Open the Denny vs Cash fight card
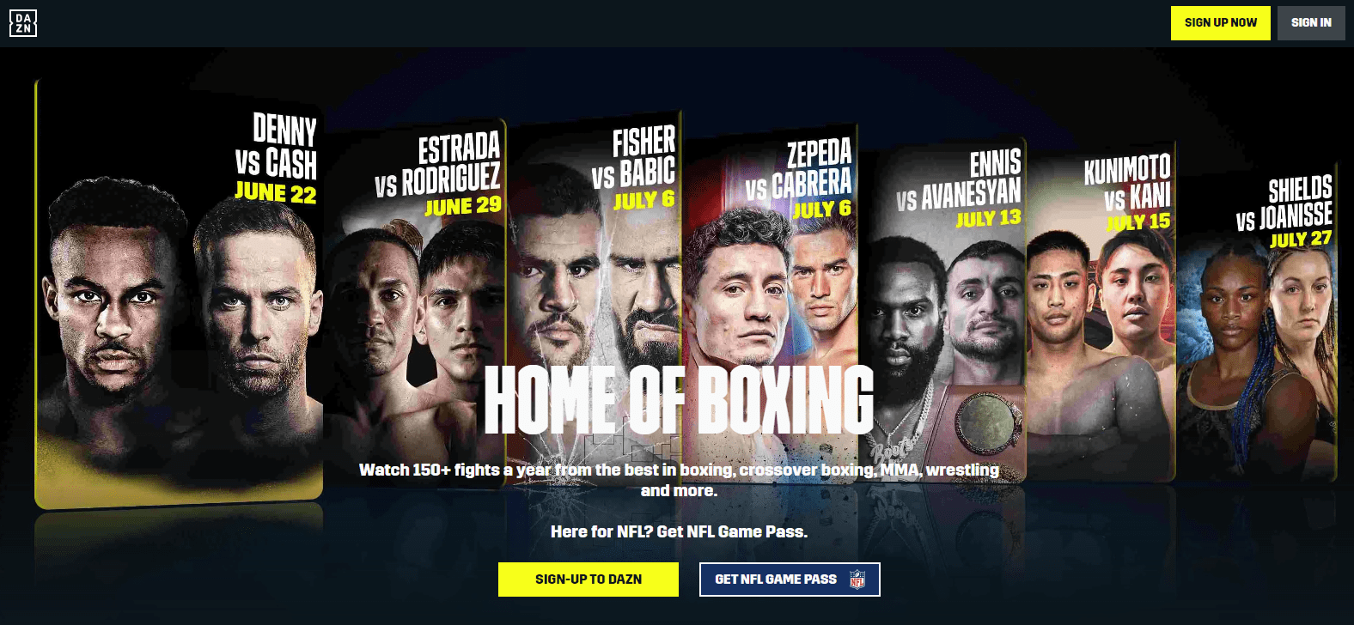The image size is (1354, 625). tap(179, 292)
